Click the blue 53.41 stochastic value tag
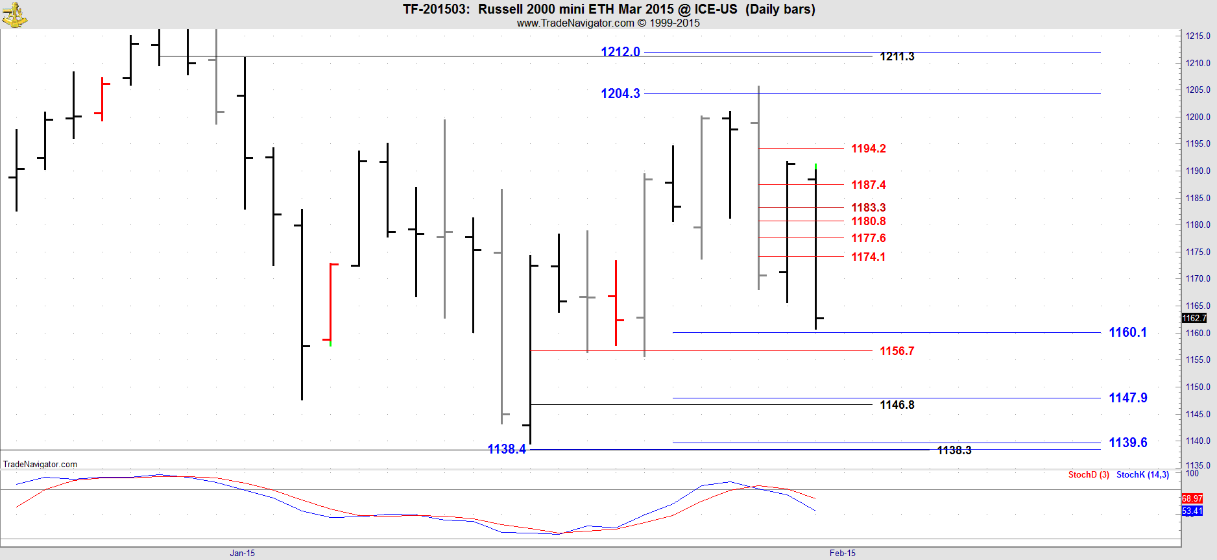Viewport: 1217px width, 560px height. click(x=1192, y=511)
